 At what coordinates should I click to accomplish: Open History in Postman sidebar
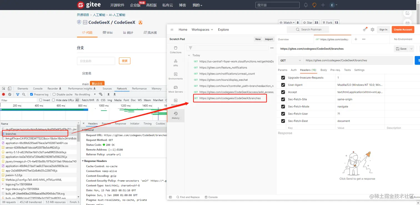coord(176,115)
